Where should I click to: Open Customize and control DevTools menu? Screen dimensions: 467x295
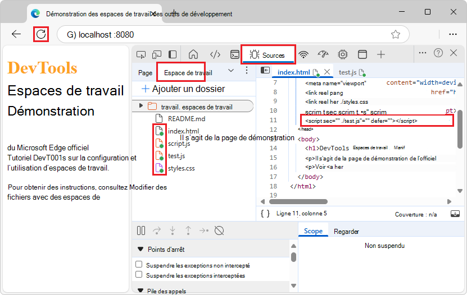point(423,53)
